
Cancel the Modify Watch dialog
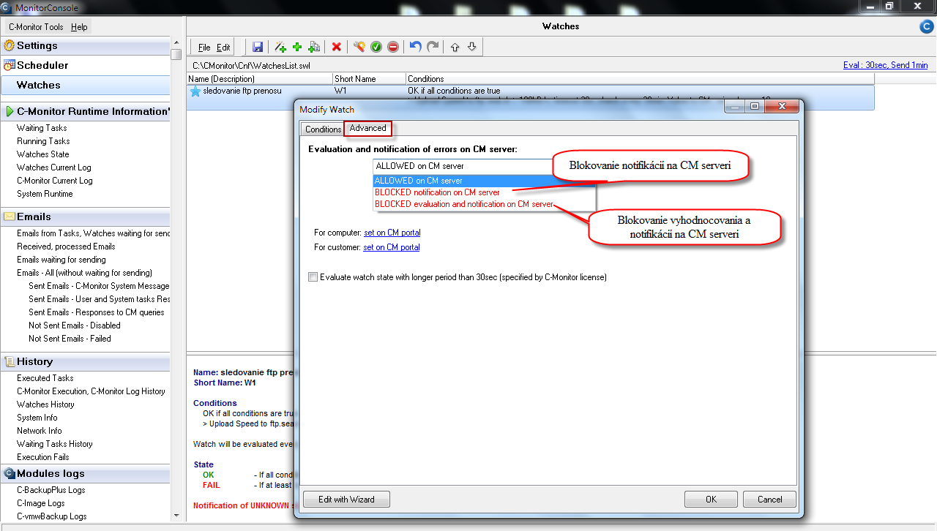(x=769, y=500)
